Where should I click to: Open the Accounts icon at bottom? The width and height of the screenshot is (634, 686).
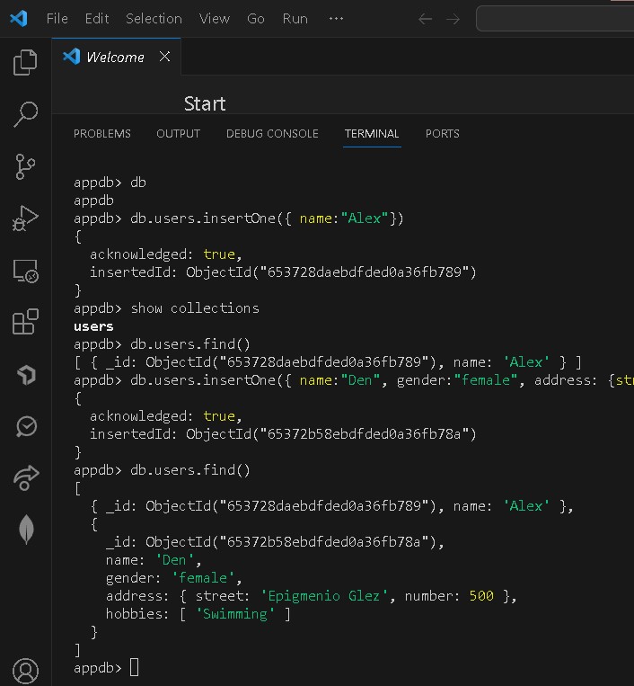click(x=26, y=671)
